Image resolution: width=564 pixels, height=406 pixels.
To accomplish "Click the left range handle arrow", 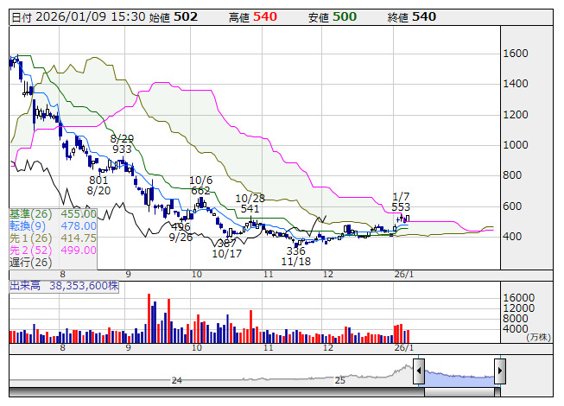I will [x=419, y=371].
